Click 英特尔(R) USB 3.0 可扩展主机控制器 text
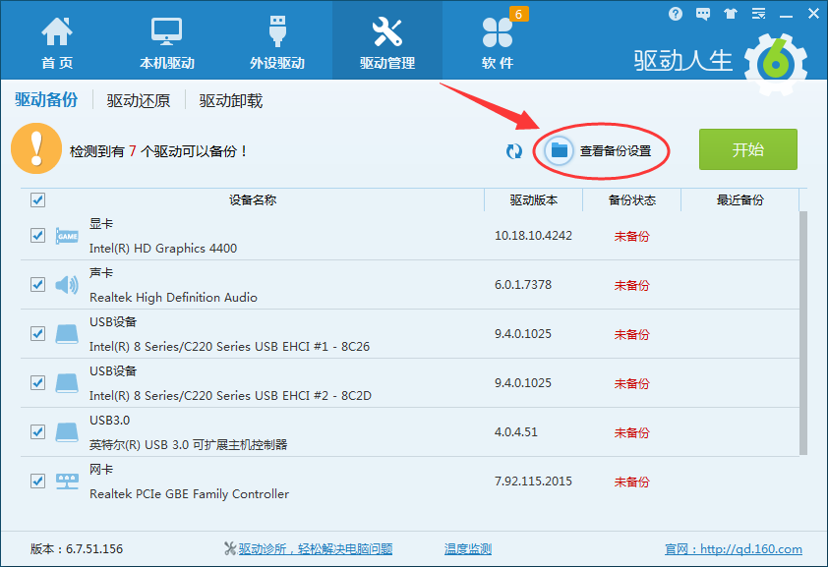This screenshot has height=567, width=828. 188,444
